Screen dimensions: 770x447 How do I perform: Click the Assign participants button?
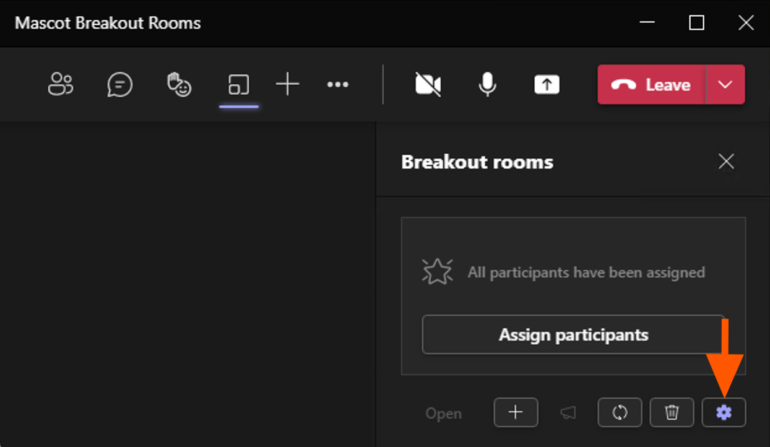pyautogui.click(x=573, y=335)
